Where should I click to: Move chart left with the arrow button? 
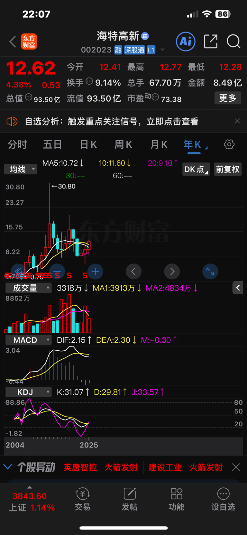click(x=133, y=272)
